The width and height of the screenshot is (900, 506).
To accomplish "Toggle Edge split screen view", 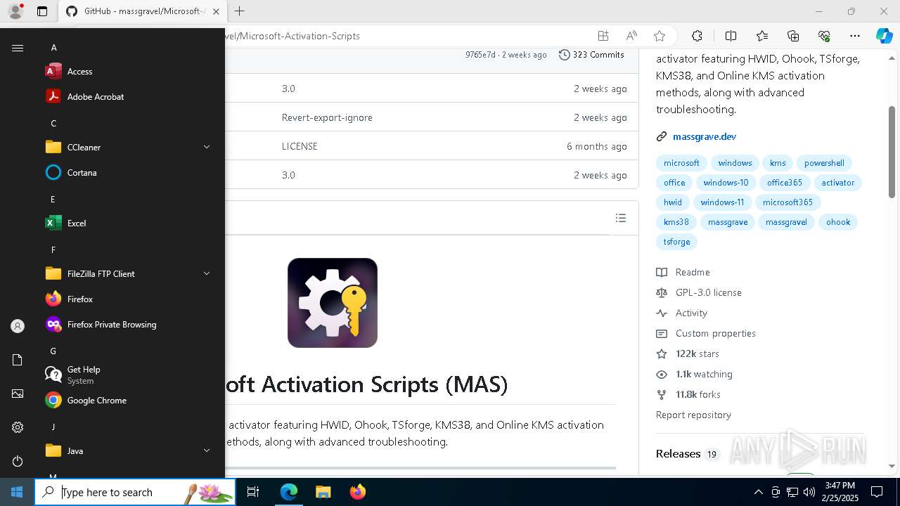I will point(731,36).
